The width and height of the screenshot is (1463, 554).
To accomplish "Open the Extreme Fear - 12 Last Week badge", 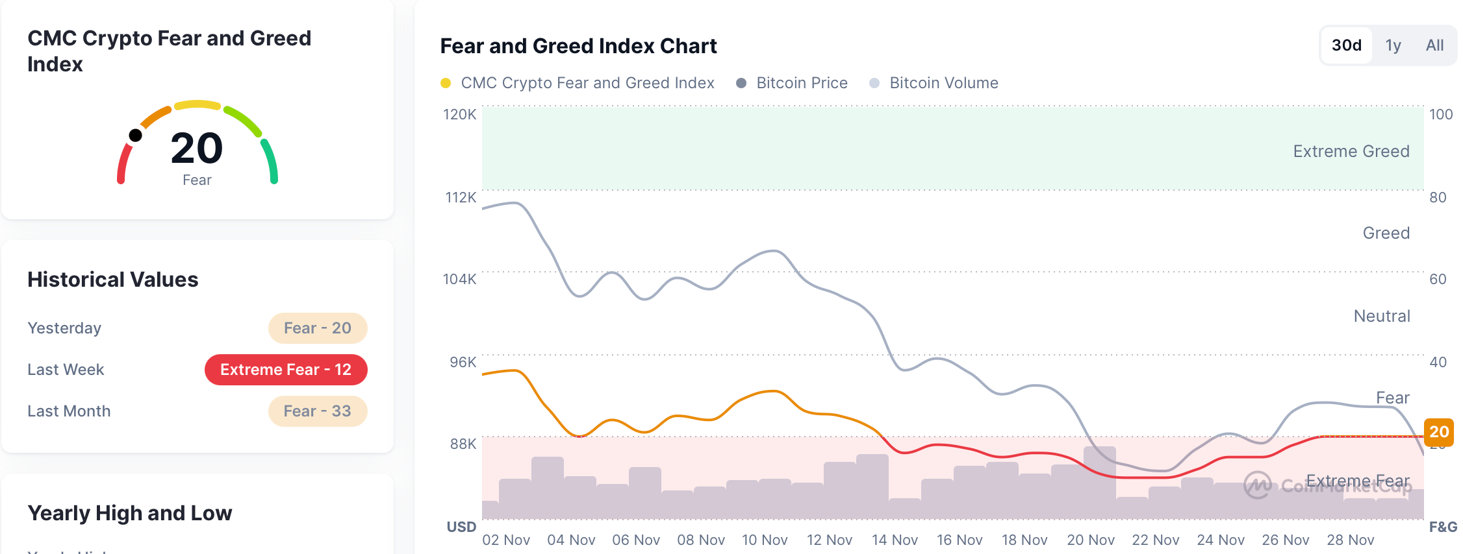I will (286, 370).
